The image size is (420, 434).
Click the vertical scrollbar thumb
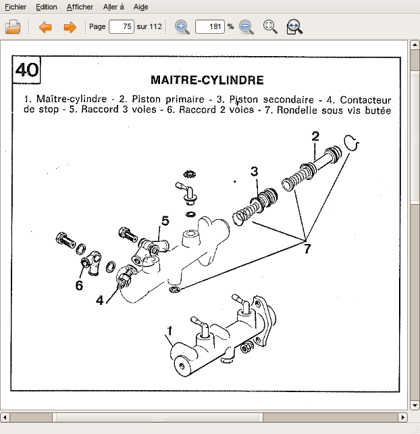coord(415,137)
